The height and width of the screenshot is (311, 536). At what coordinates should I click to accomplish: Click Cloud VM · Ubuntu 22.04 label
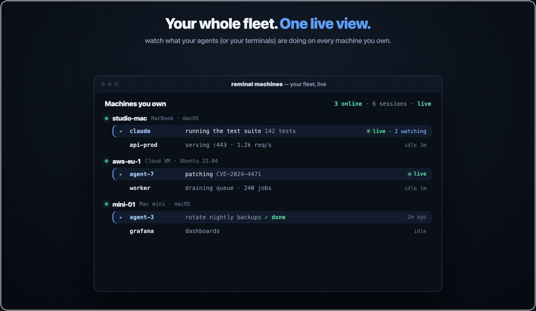click(181, 161)
